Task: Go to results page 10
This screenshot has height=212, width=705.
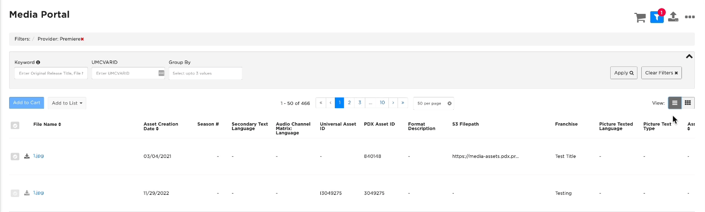Action: coord(382,103)
